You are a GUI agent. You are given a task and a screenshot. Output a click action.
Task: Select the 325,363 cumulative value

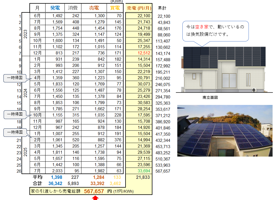click(163, 103)
